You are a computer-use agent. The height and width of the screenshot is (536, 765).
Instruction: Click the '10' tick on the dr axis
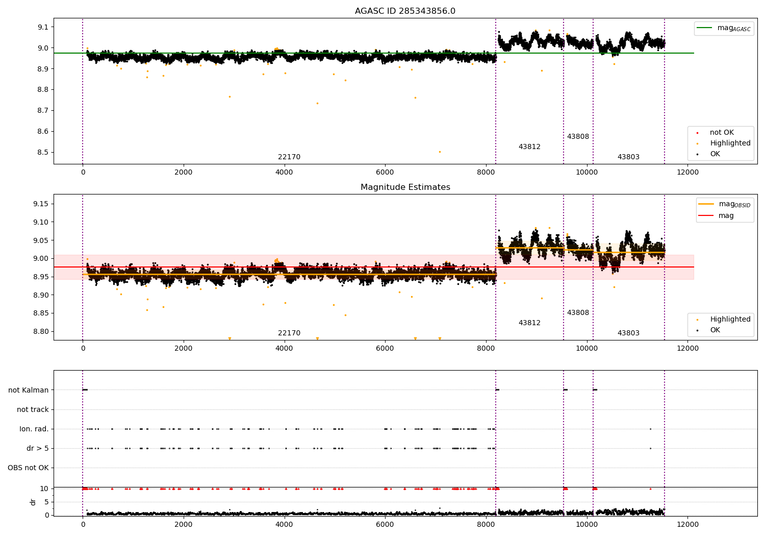[44, 489]
